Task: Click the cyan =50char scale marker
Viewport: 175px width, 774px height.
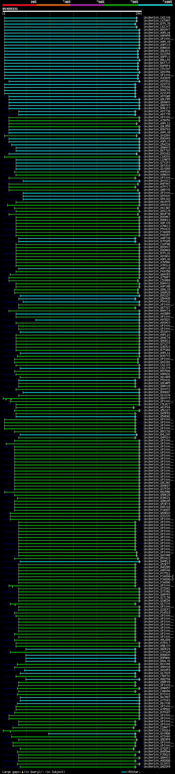Action: click(124, 772)
